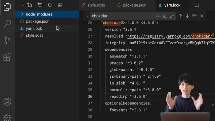
Task: Click the anymatch "~3.1.1" line
Action: [x=128, y=56]
